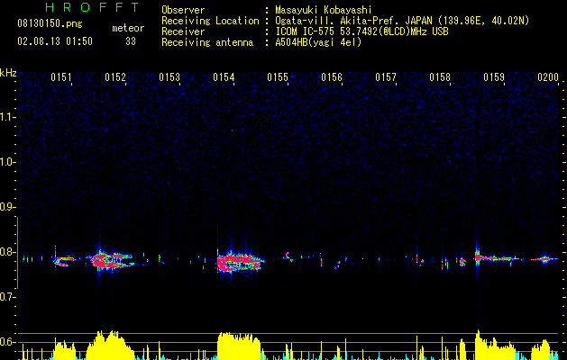Click the meteor label
The width and height of the screenshot is (567, 360).
128,28
